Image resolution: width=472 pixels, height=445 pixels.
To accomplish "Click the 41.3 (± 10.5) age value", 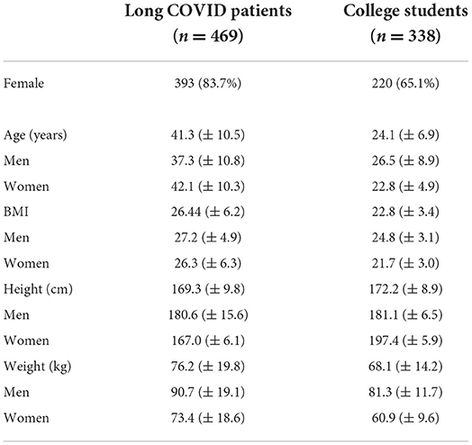I will 208,135.
